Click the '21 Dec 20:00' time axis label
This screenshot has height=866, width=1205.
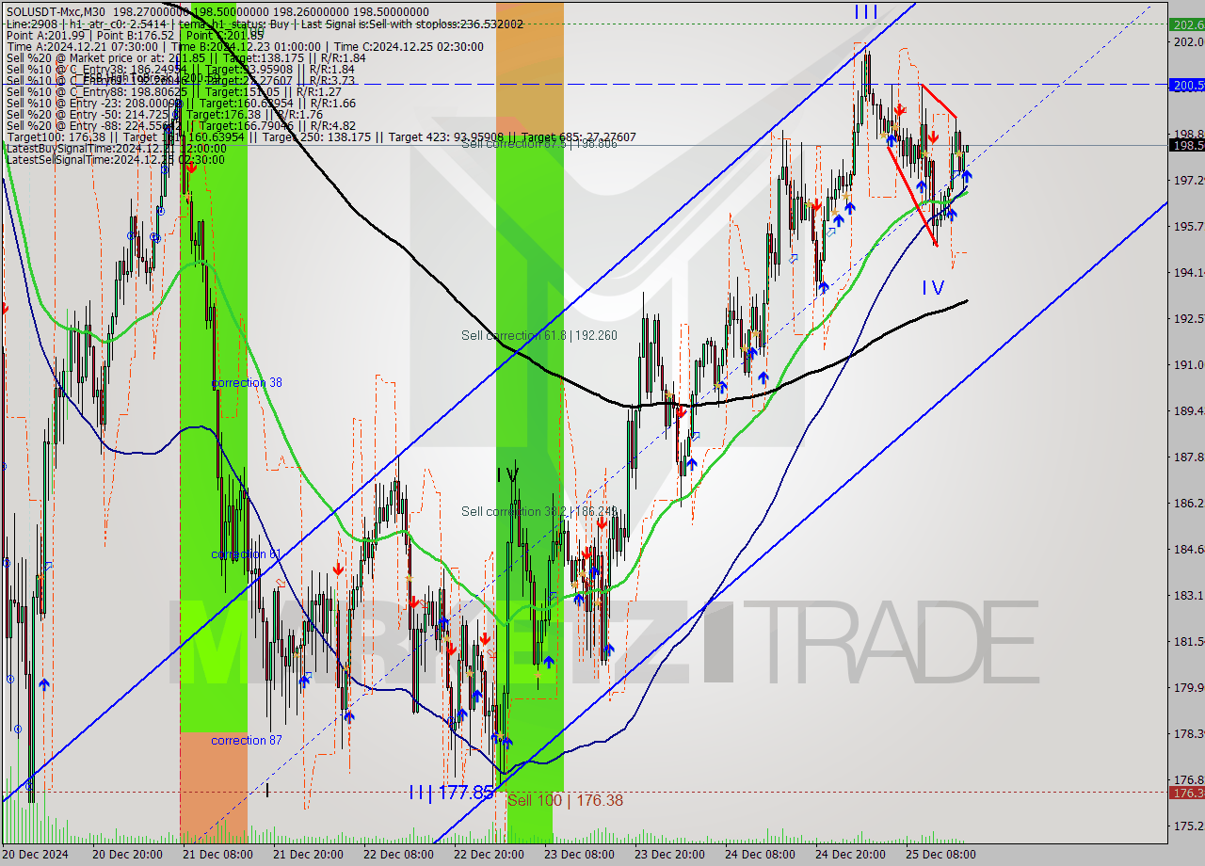point(307,855)
